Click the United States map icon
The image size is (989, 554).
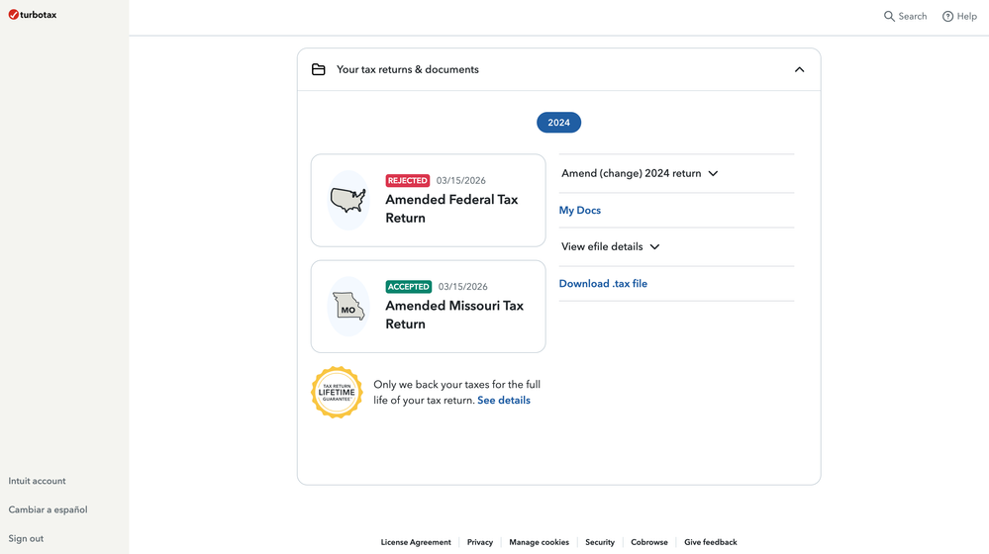coord(347,200)
